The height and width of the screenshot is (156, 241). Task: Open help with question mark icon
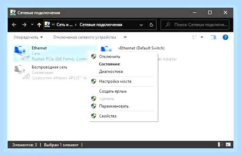225,37
